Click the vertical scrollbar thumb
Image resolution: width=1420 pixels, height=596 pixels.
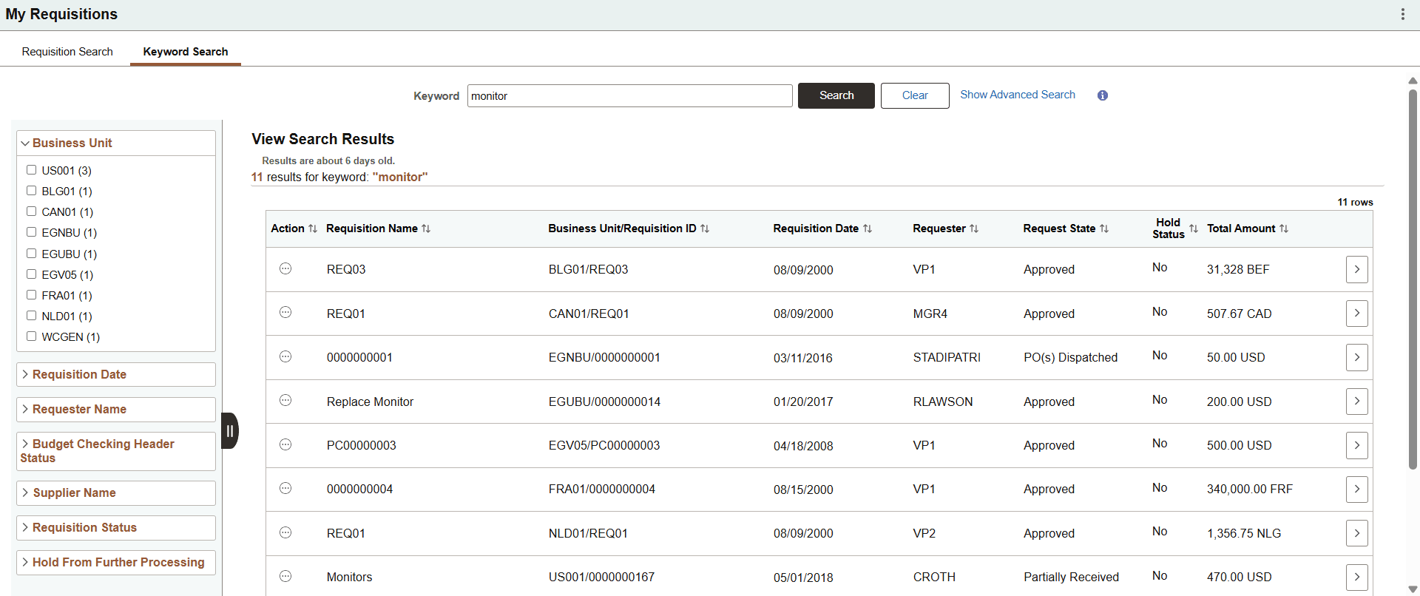pyautogui.click(x=1413, y=279)
